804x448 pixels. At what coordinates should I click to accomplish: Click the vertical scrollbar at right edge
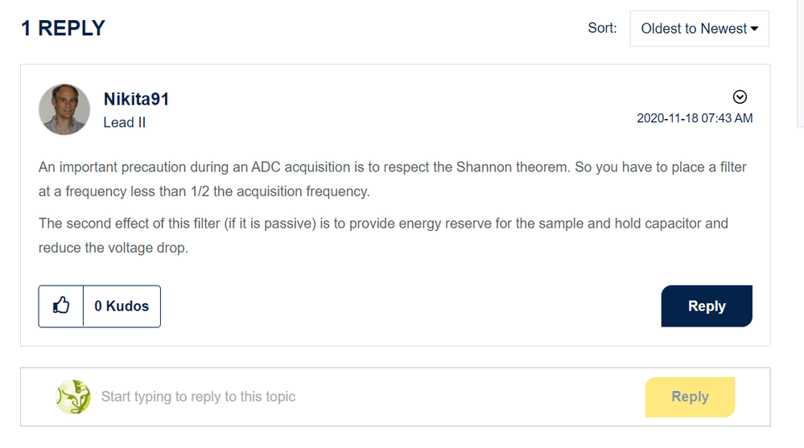pos(799,64)
